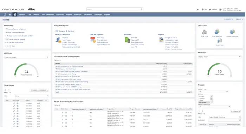Open the Change Orders KPI Meter dropdown
The width and height of the screenshot is (246, 134).
pyautogui.click(x=219, y=57)
